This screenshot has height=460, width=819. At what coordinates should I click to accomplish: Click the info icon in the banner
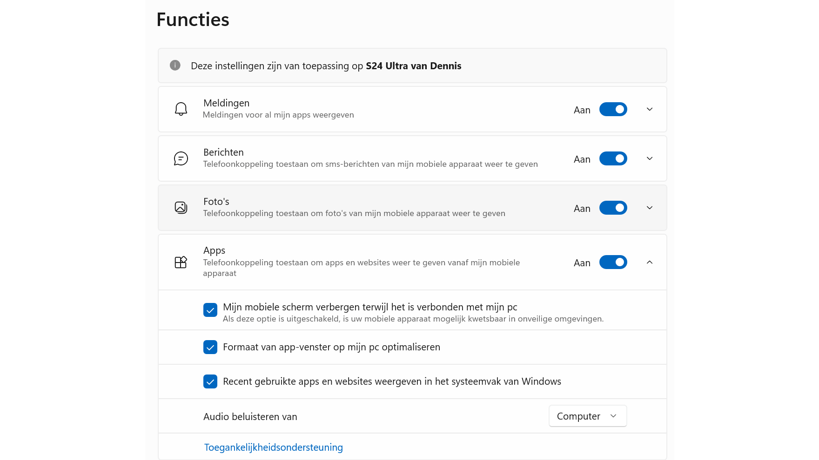pyautogui.click(x=175, y=66)
